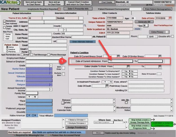Click the Generate ID# button
This screenshot has width=176, height=137.
pyautogui.click(x=142, y=22)
